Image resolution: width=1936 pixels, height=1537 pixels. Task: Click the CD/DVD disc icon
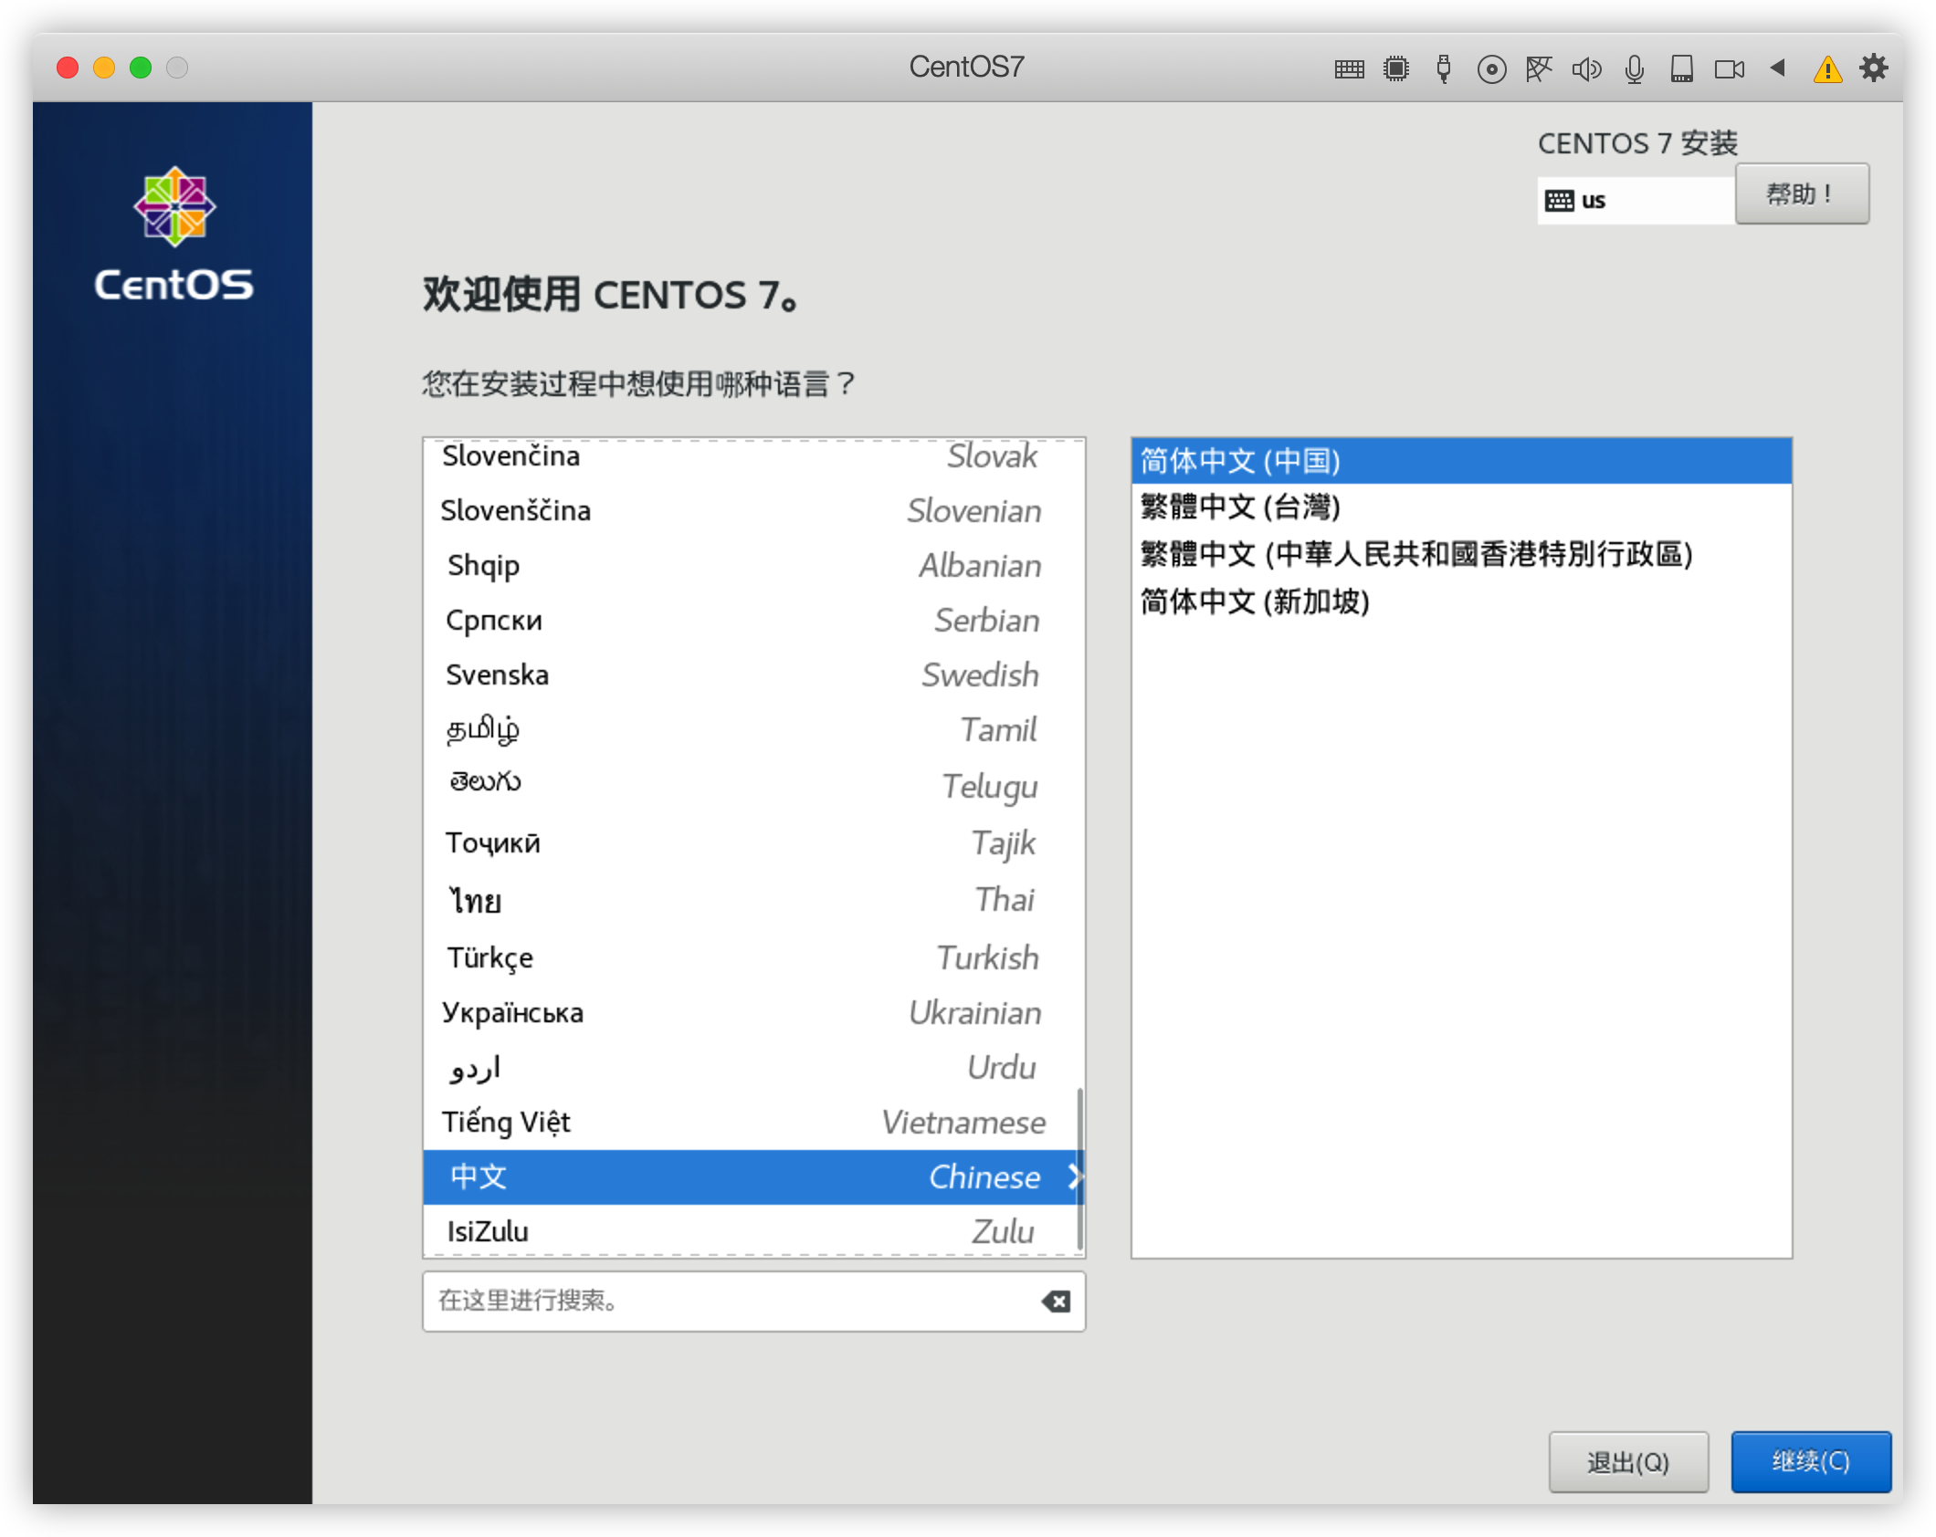click(x=1491, y=69)
